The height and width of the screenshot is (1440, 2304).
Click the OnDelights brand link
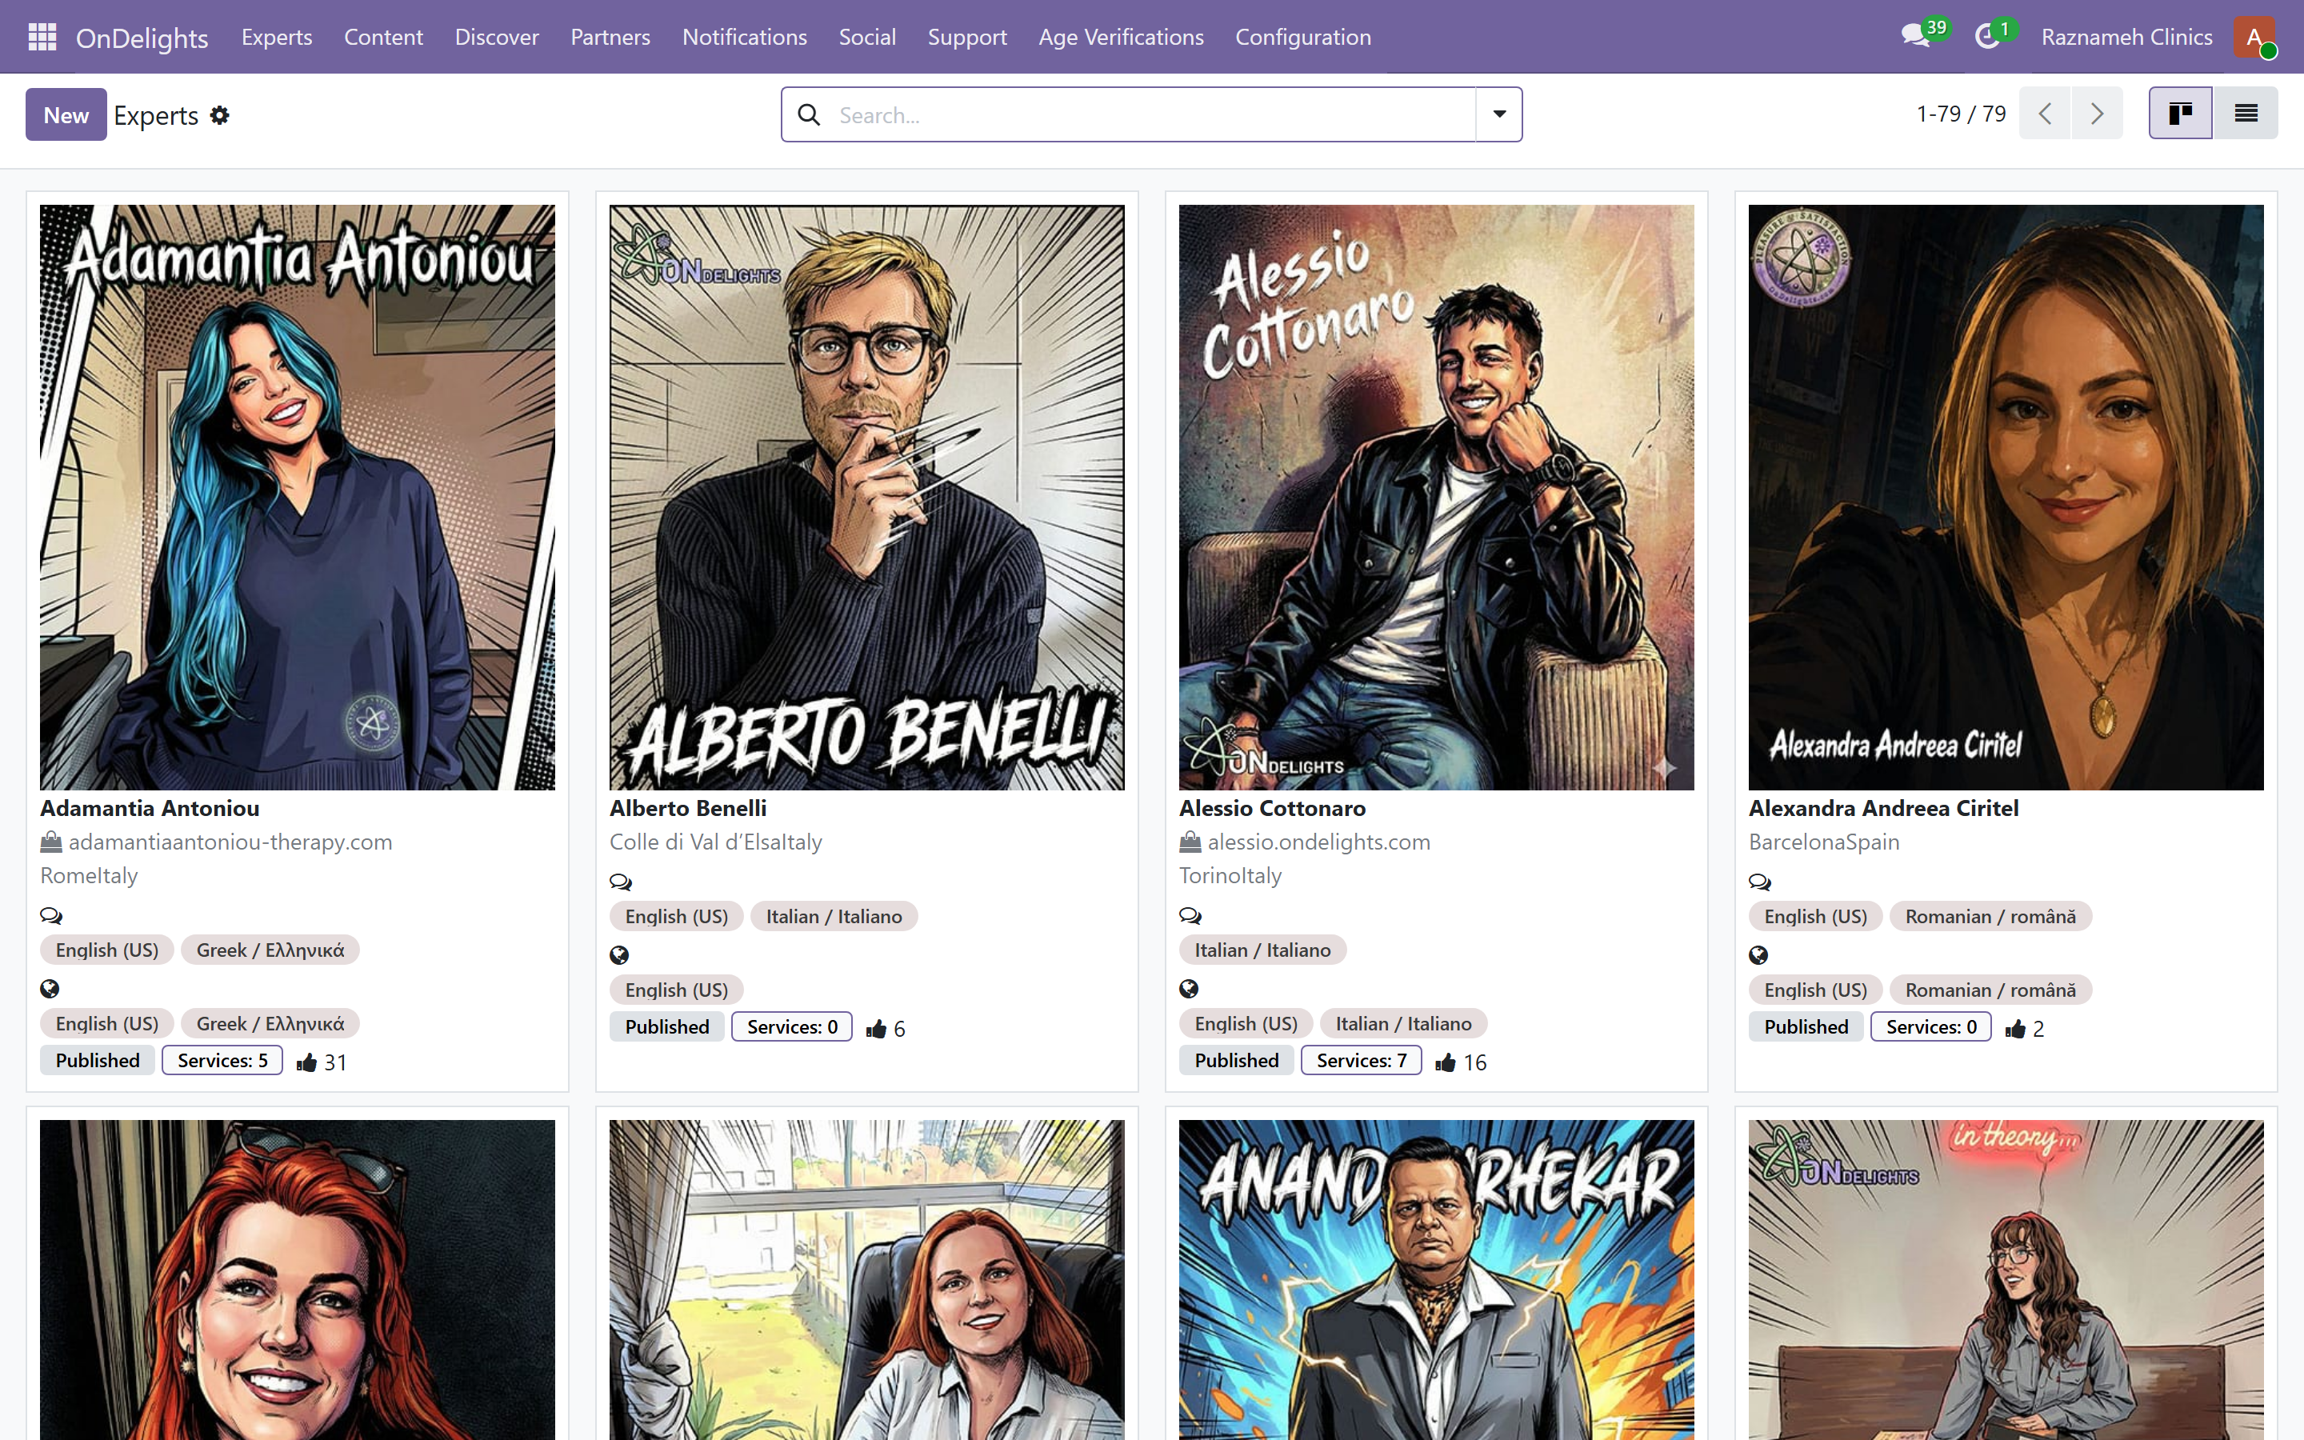click(x=142, y=37)
